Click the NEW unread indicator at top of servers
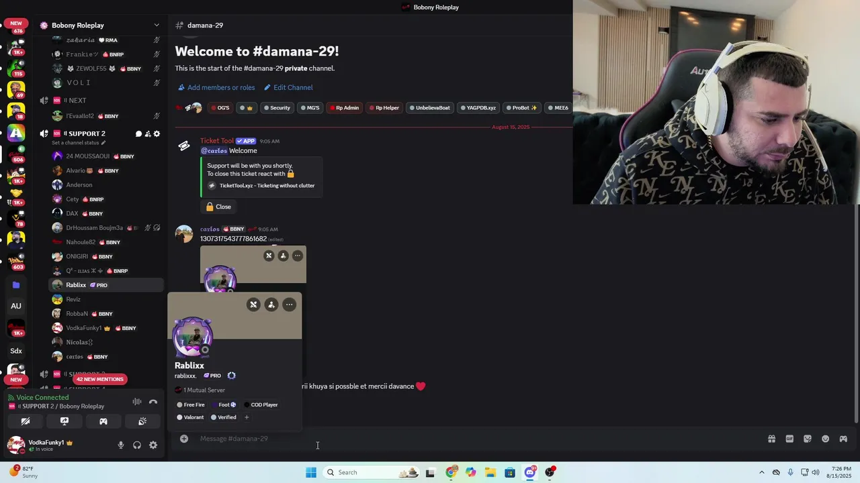The height and width of the screenshot is (483, 860). tap(16, 23)
